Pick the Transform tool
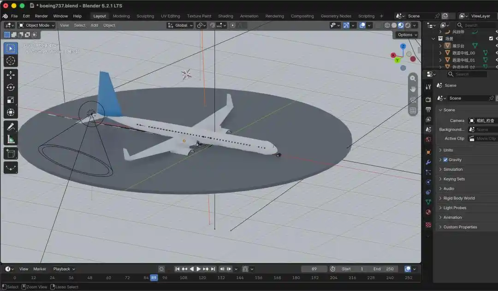This screenshot has height=291, width=498. point(11,112)
